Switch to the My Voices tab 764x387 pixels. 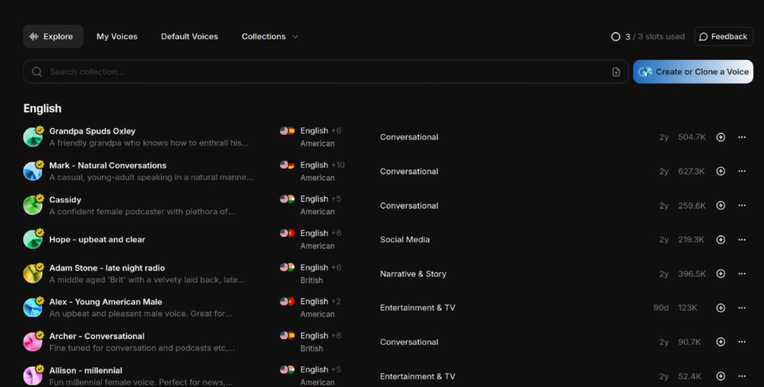click(117, 37)
